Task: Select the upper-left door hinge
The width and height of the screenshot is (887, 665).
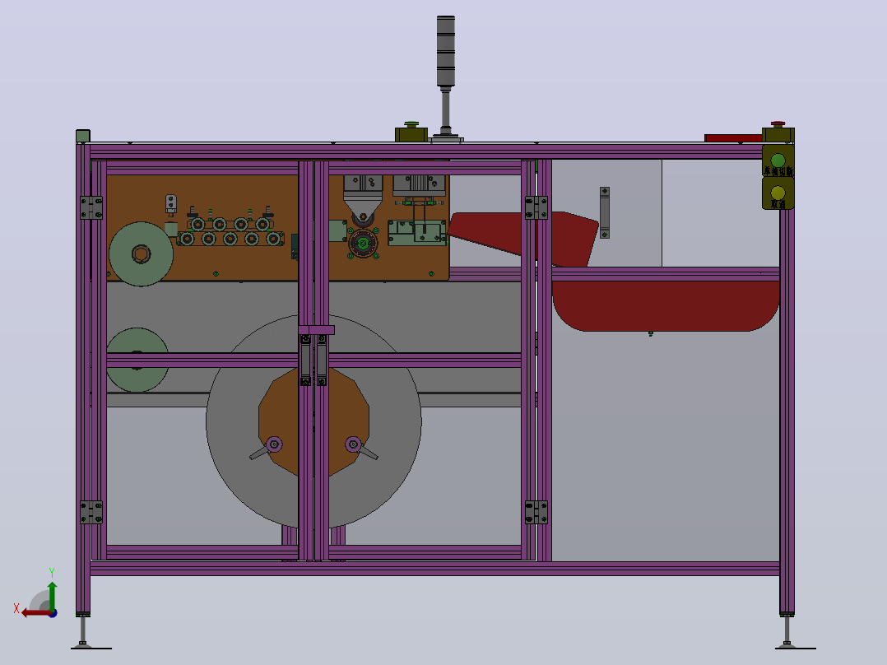Action: pos(91,207)
